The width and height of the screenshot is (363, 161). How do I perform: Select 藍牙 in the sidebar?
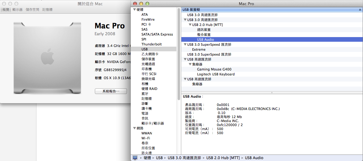[x=145, y=94]
